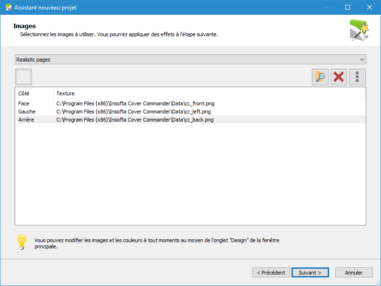Click the red X remove texture icon
This screenshot has width=381, height=286.
click(x=339, y=77)
